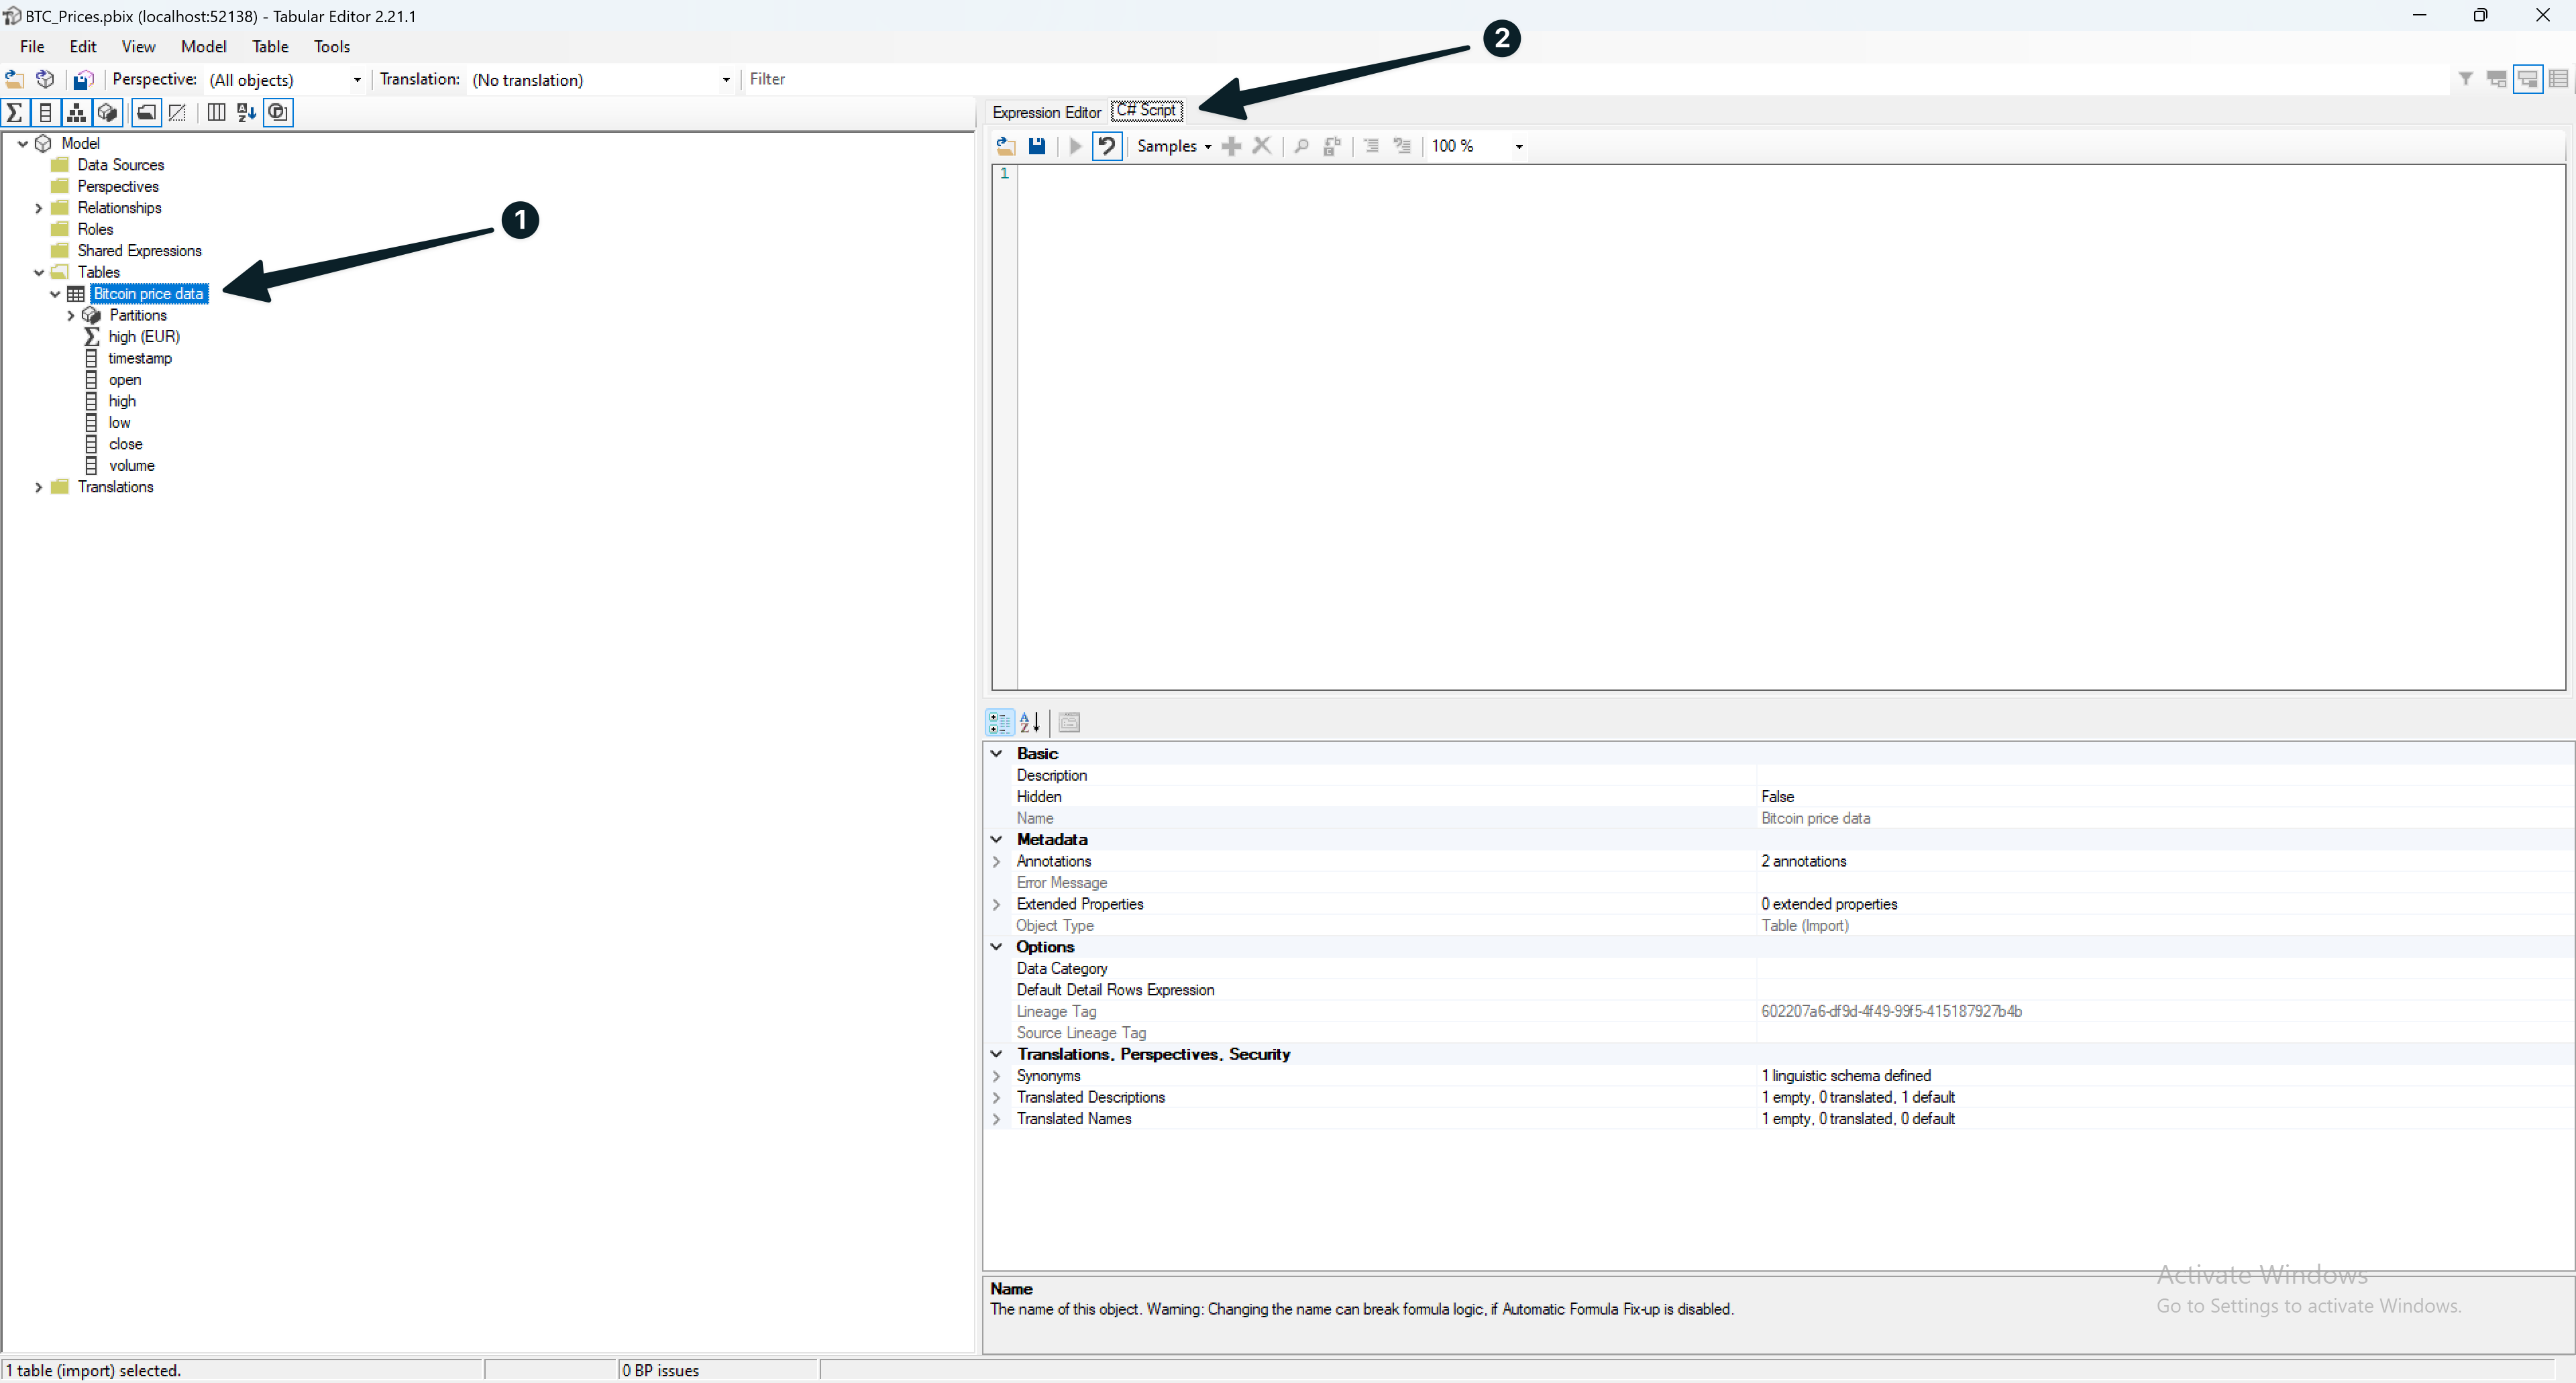Toggle the sort-objects icon in the toolbar
Viewport: 2576px width, 1383px height.
click(x=246, y=112)
